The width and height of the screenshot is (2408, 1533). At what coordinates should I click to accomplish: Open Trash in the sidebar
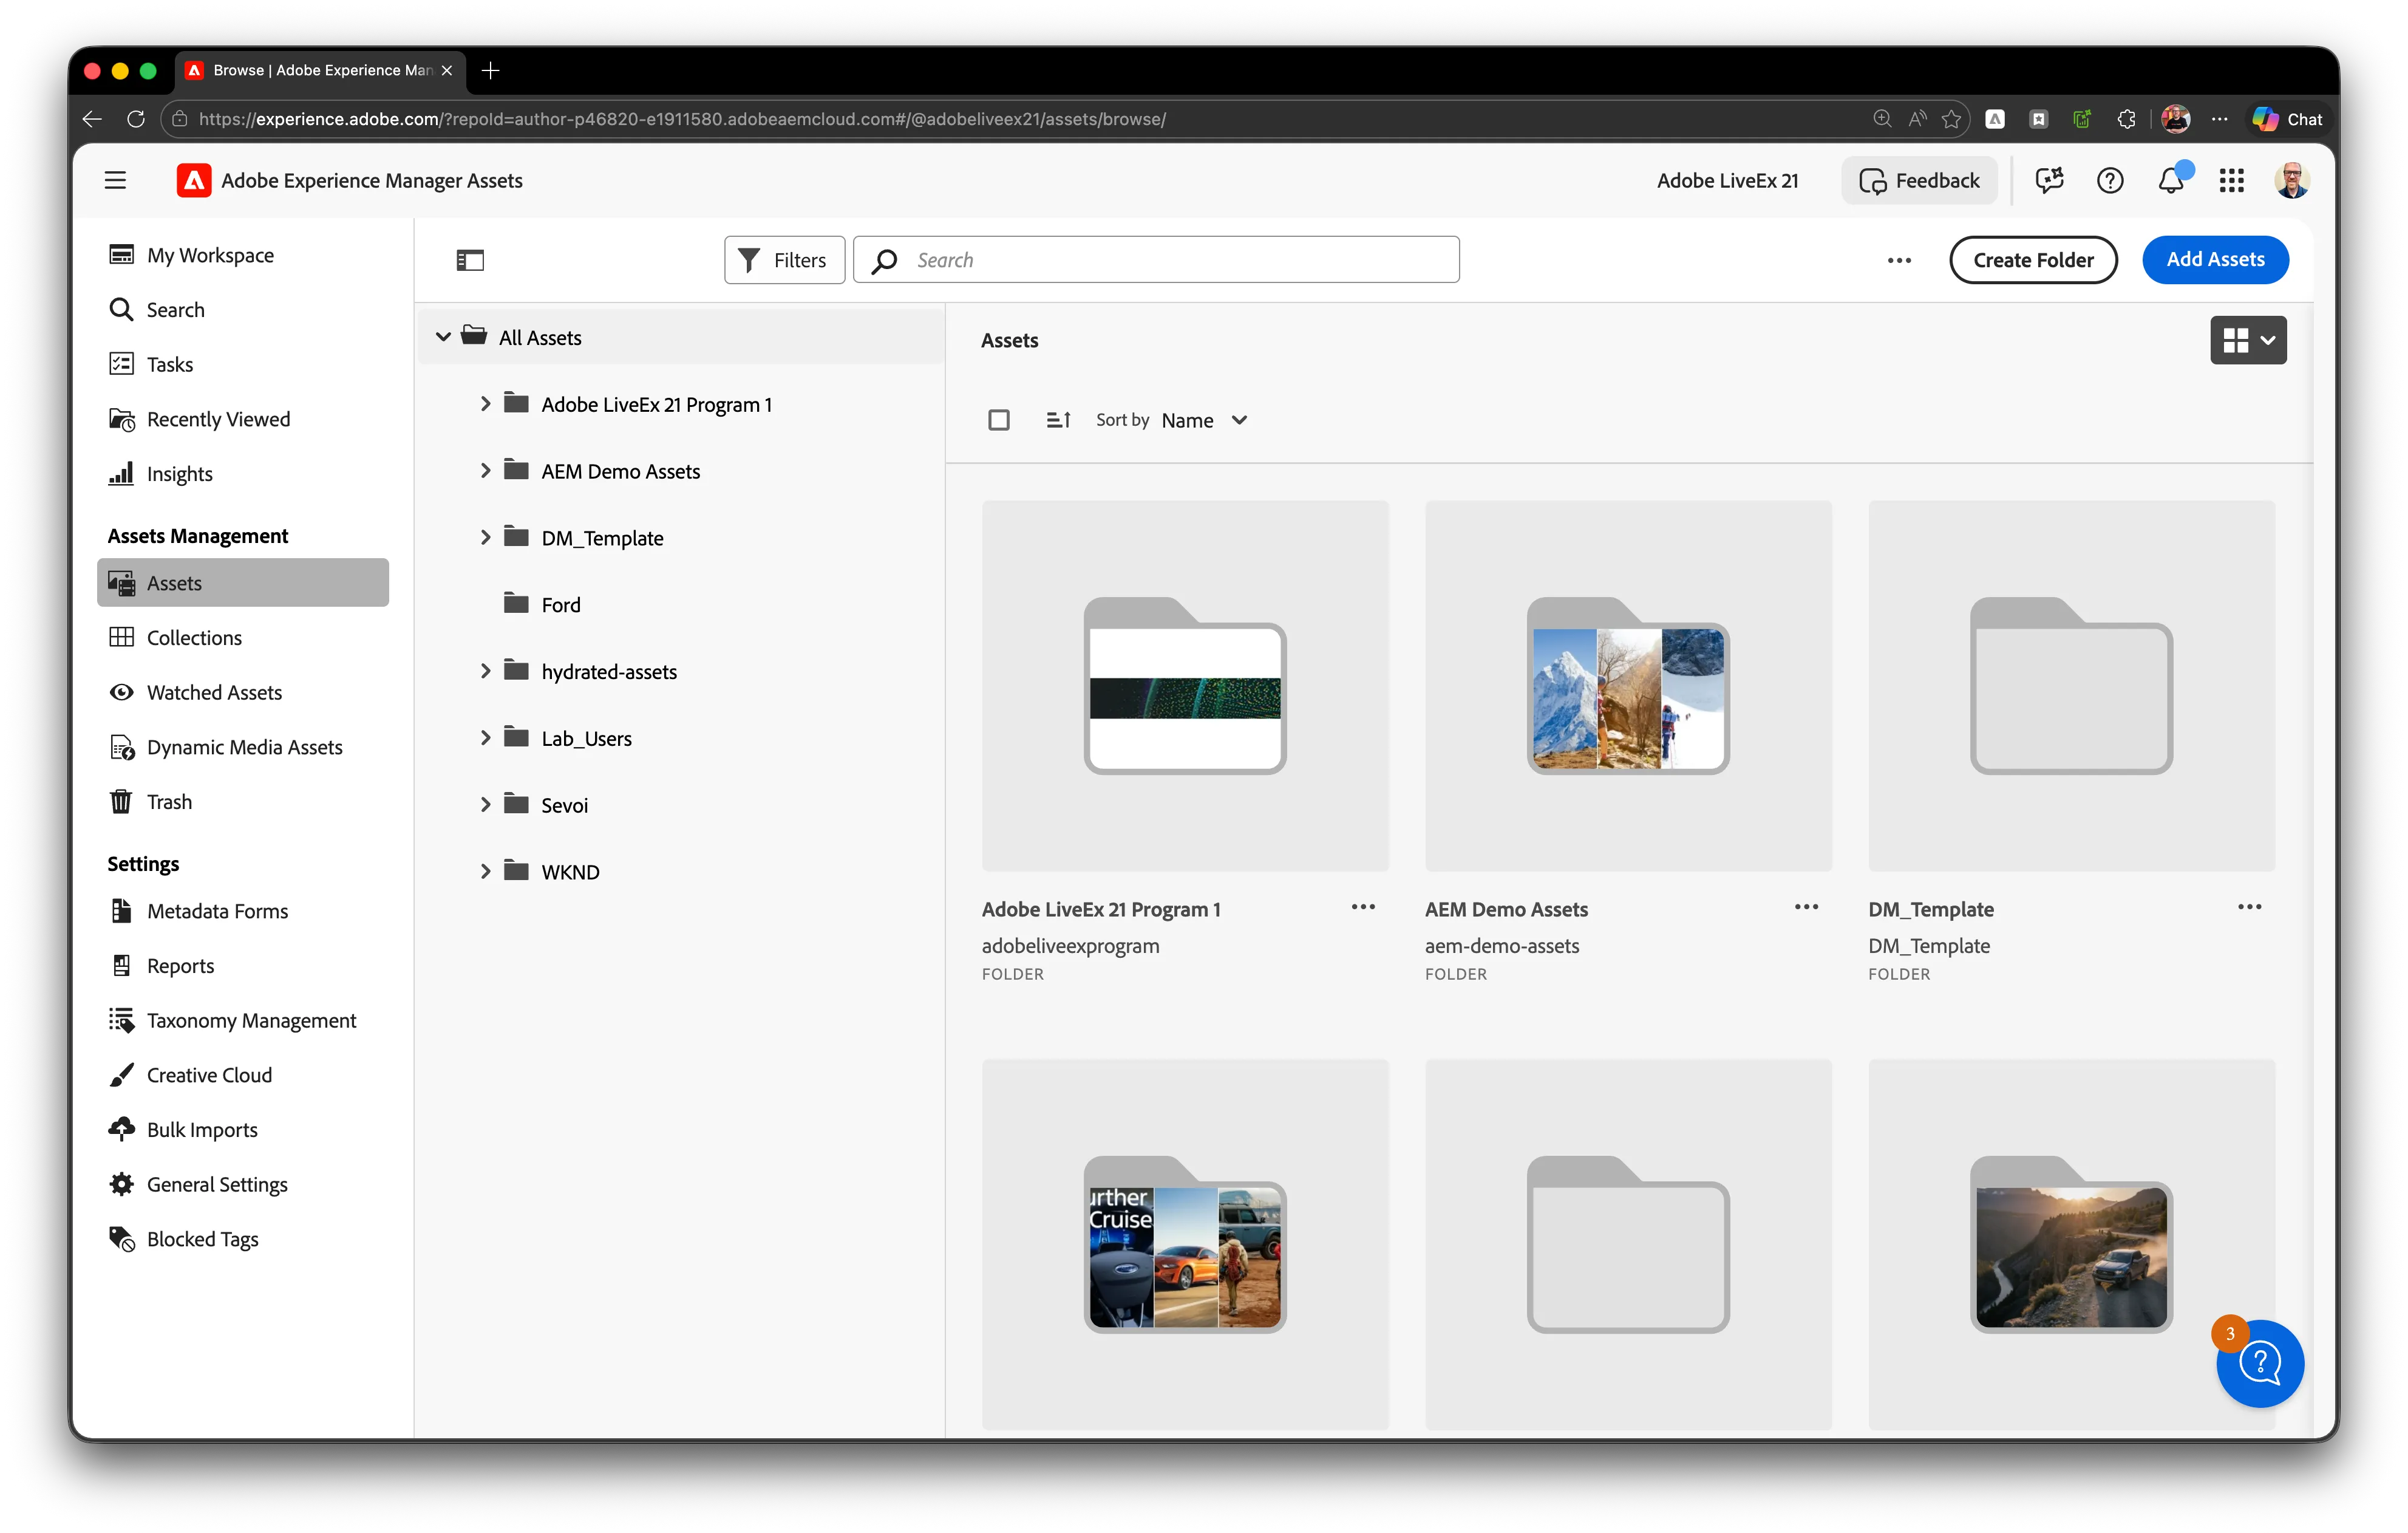click(x=243, y=802)
